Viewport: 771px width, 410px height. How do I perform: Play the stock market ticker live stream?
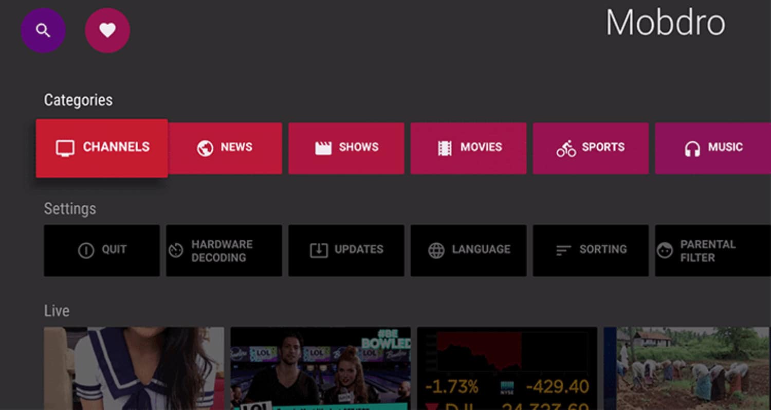507,368
